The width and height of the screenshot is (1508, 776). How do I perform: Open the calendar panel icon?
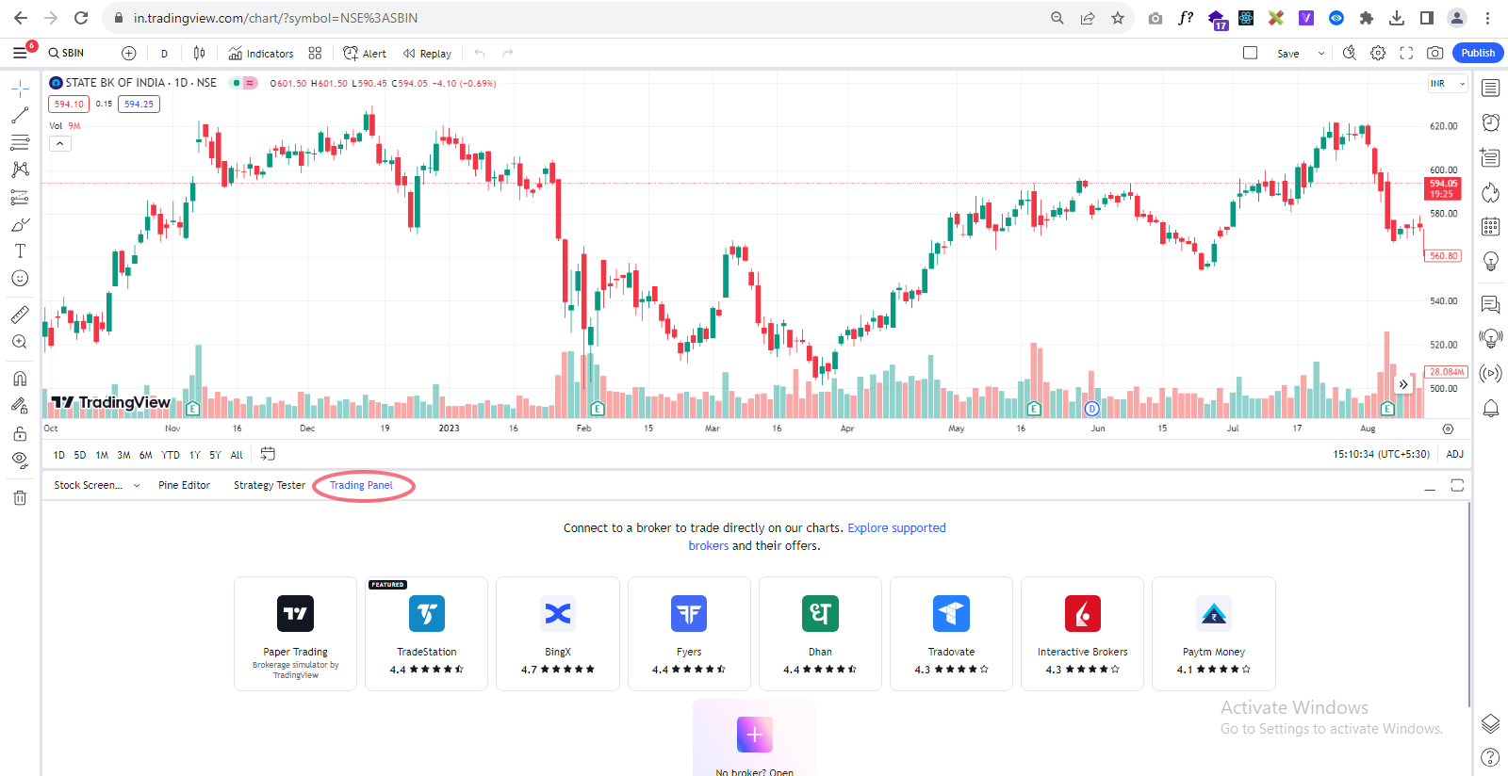point(1490,226)
